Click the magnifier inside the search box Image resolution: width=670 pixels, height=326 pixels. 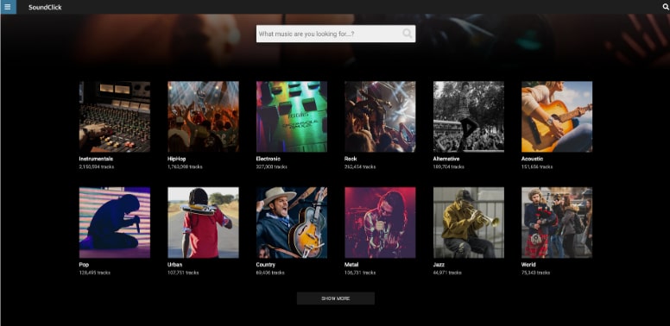(408, 34)
